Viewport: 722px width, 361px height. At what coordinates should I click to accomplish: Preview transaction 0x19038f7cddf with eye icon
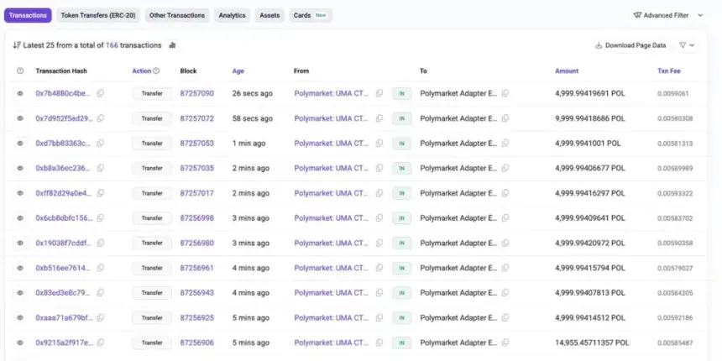tap(20, 243)
